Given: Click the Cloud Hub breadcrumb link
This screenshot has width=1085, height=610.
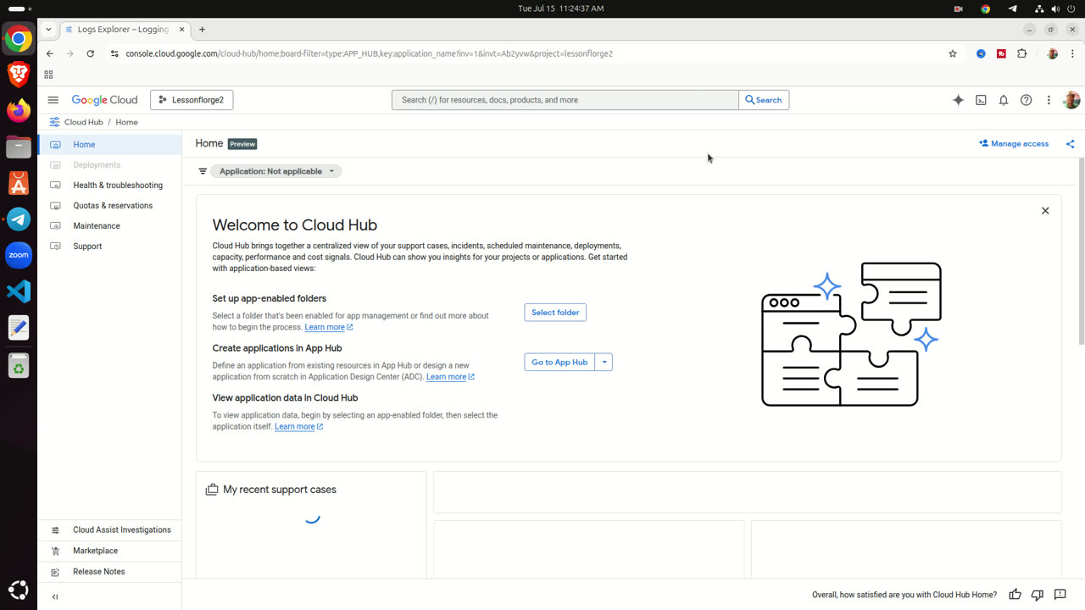Looking at the screenshot, I should tap(83, 122).
